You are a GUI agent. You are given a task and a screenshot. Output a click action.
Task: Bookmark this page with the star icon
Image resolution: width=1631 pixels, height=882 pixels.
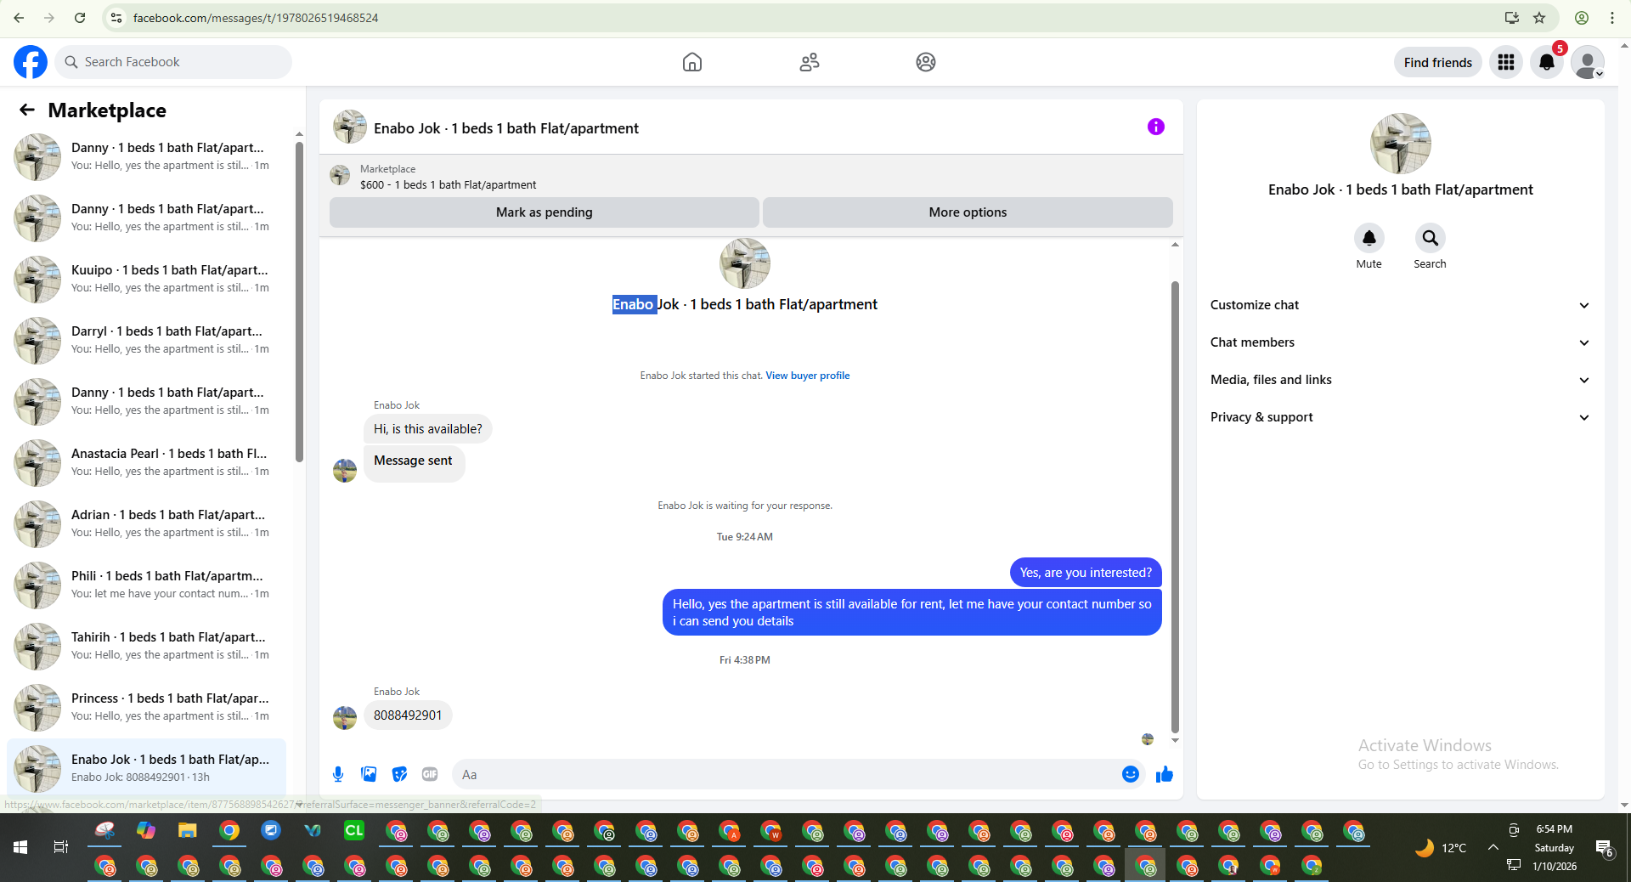coord(1539,18)
